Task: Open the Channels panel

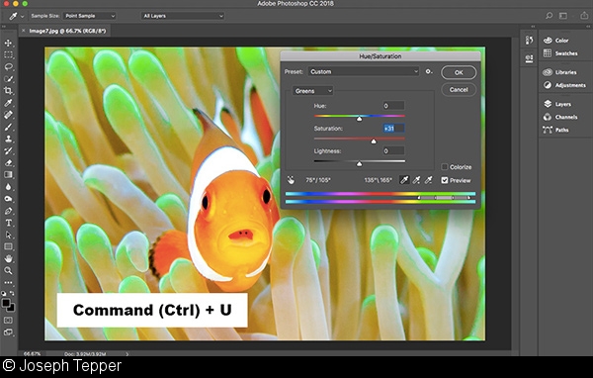Action: click(x=560, y=117)
